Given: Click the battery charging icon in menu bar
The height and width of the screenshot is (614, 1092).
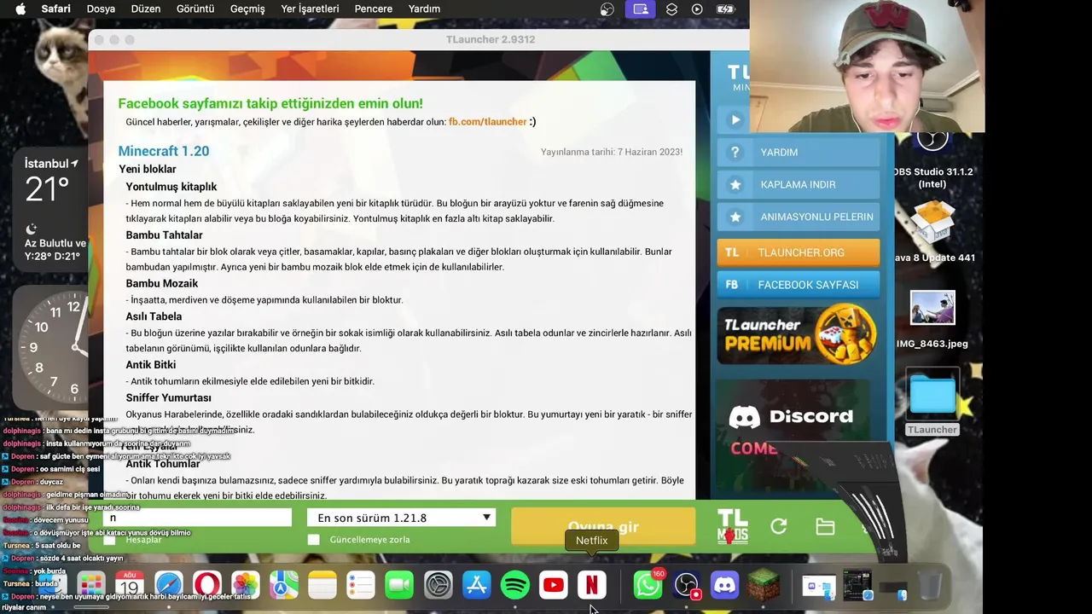Looking at the screenshot, I should [725, 9].
